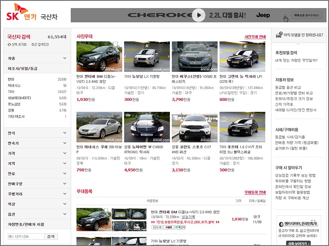Show next photo on 뉴모닝 thumbnail arrow
Screen dimensions: 329x246
[168, 56]
